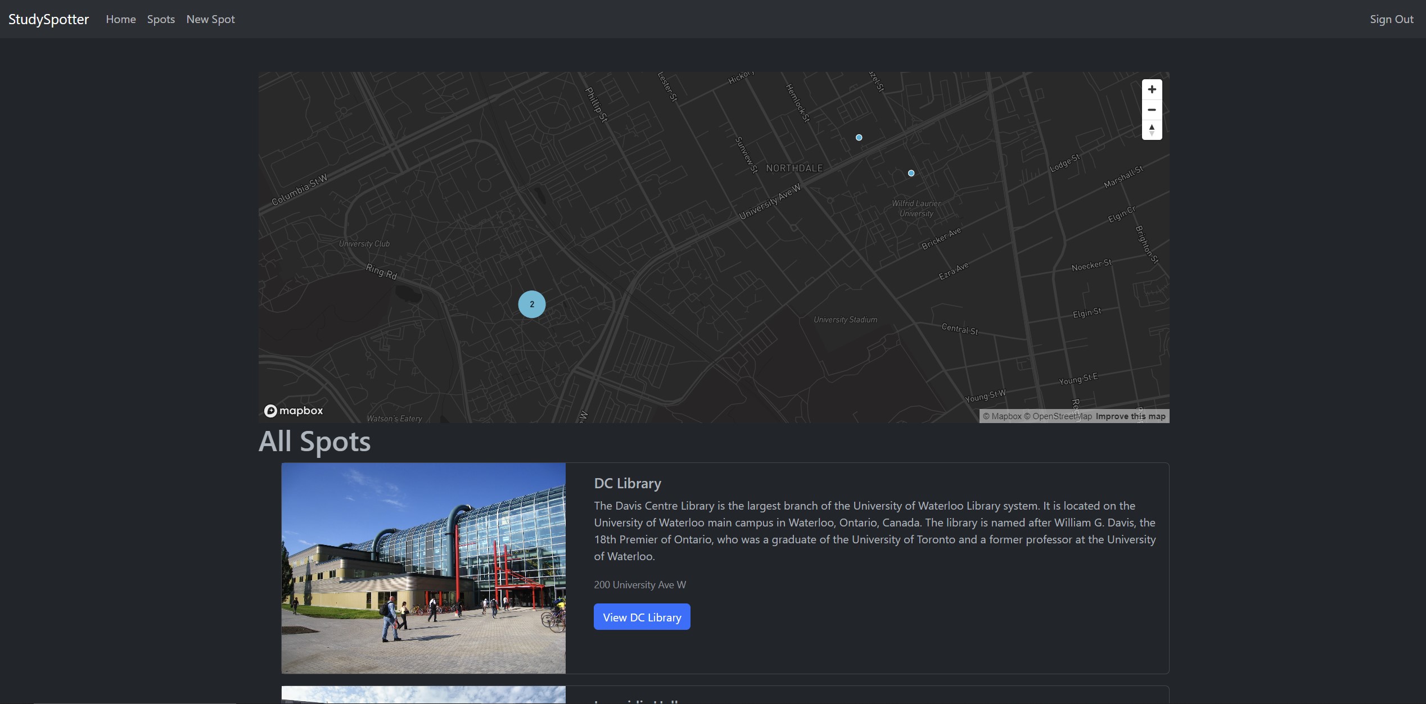
Task: Click the DC Library building photo
Action: tap(423, 567)
